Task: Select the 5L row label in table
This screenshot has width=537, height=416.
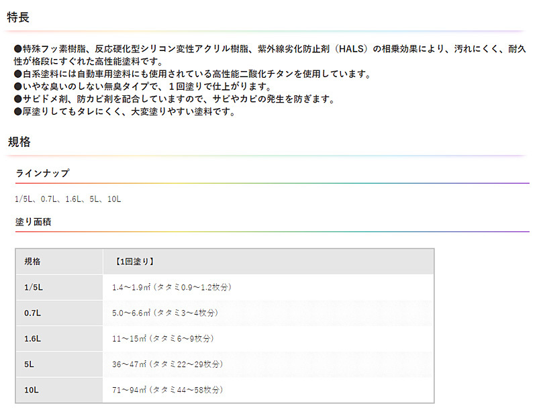Action: point(30,364)
